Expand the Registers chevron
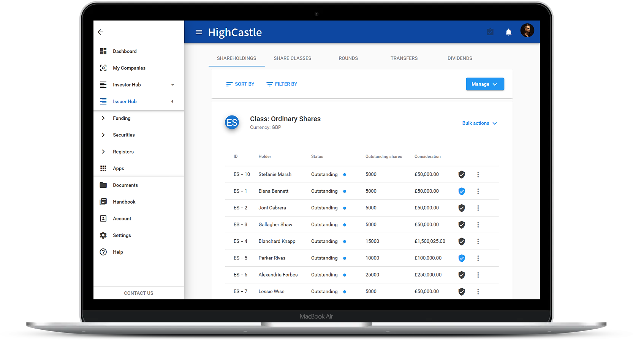The width and height of the screenshot is (633, 340). point(103,152)
